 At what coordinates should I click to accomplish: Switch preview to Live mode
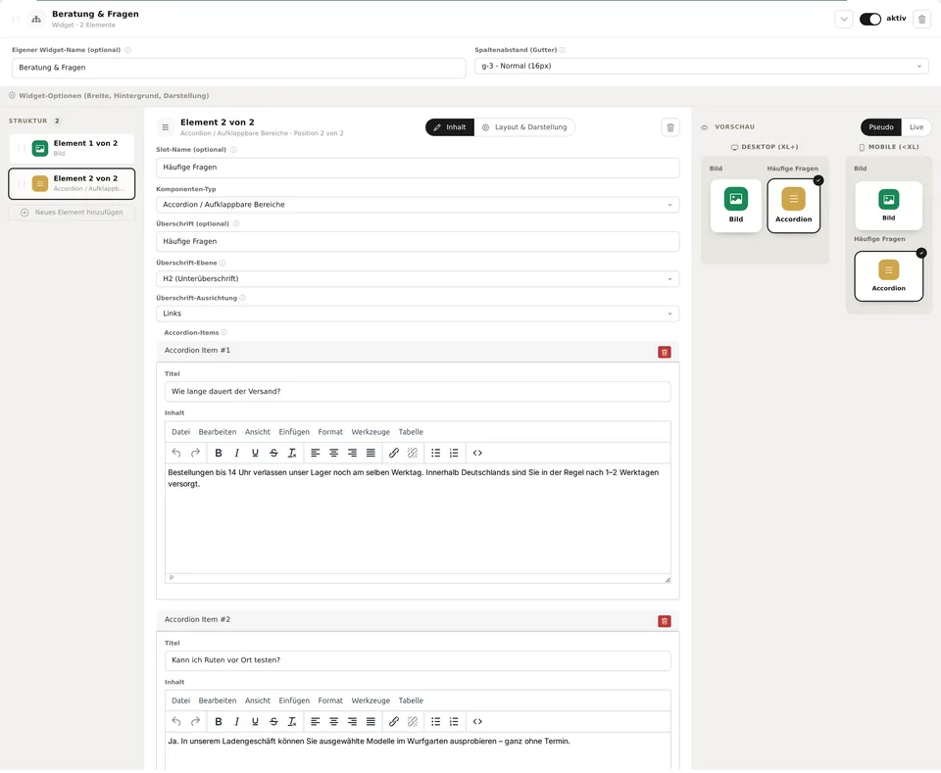coord(916,127)
